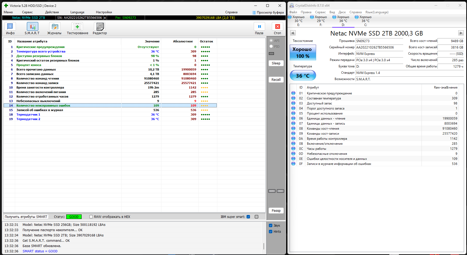Switch to the C: drive tab
467x255 pixels.
point(366,21)
